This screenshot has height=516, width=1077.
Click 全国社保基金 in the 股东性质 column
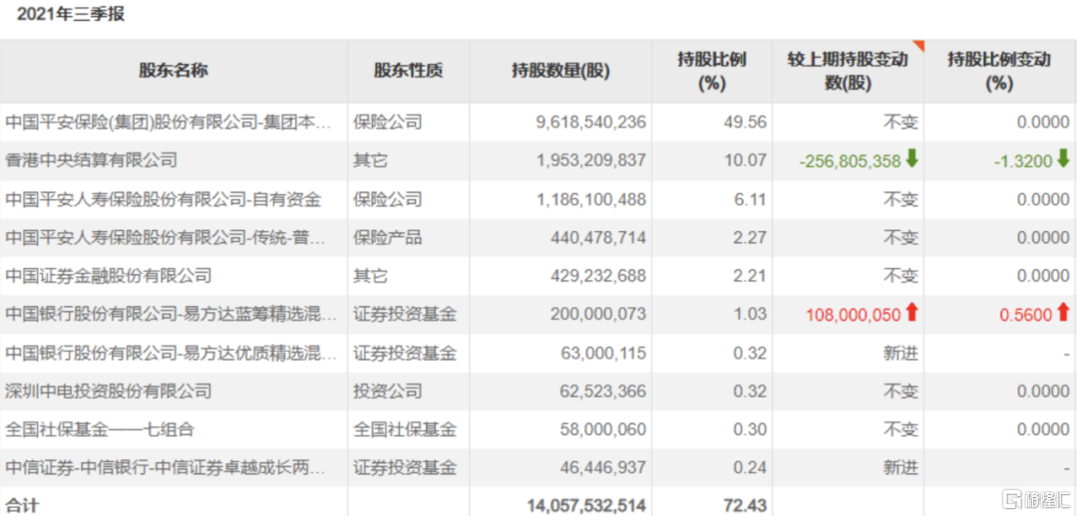click(x=405, y=429)
